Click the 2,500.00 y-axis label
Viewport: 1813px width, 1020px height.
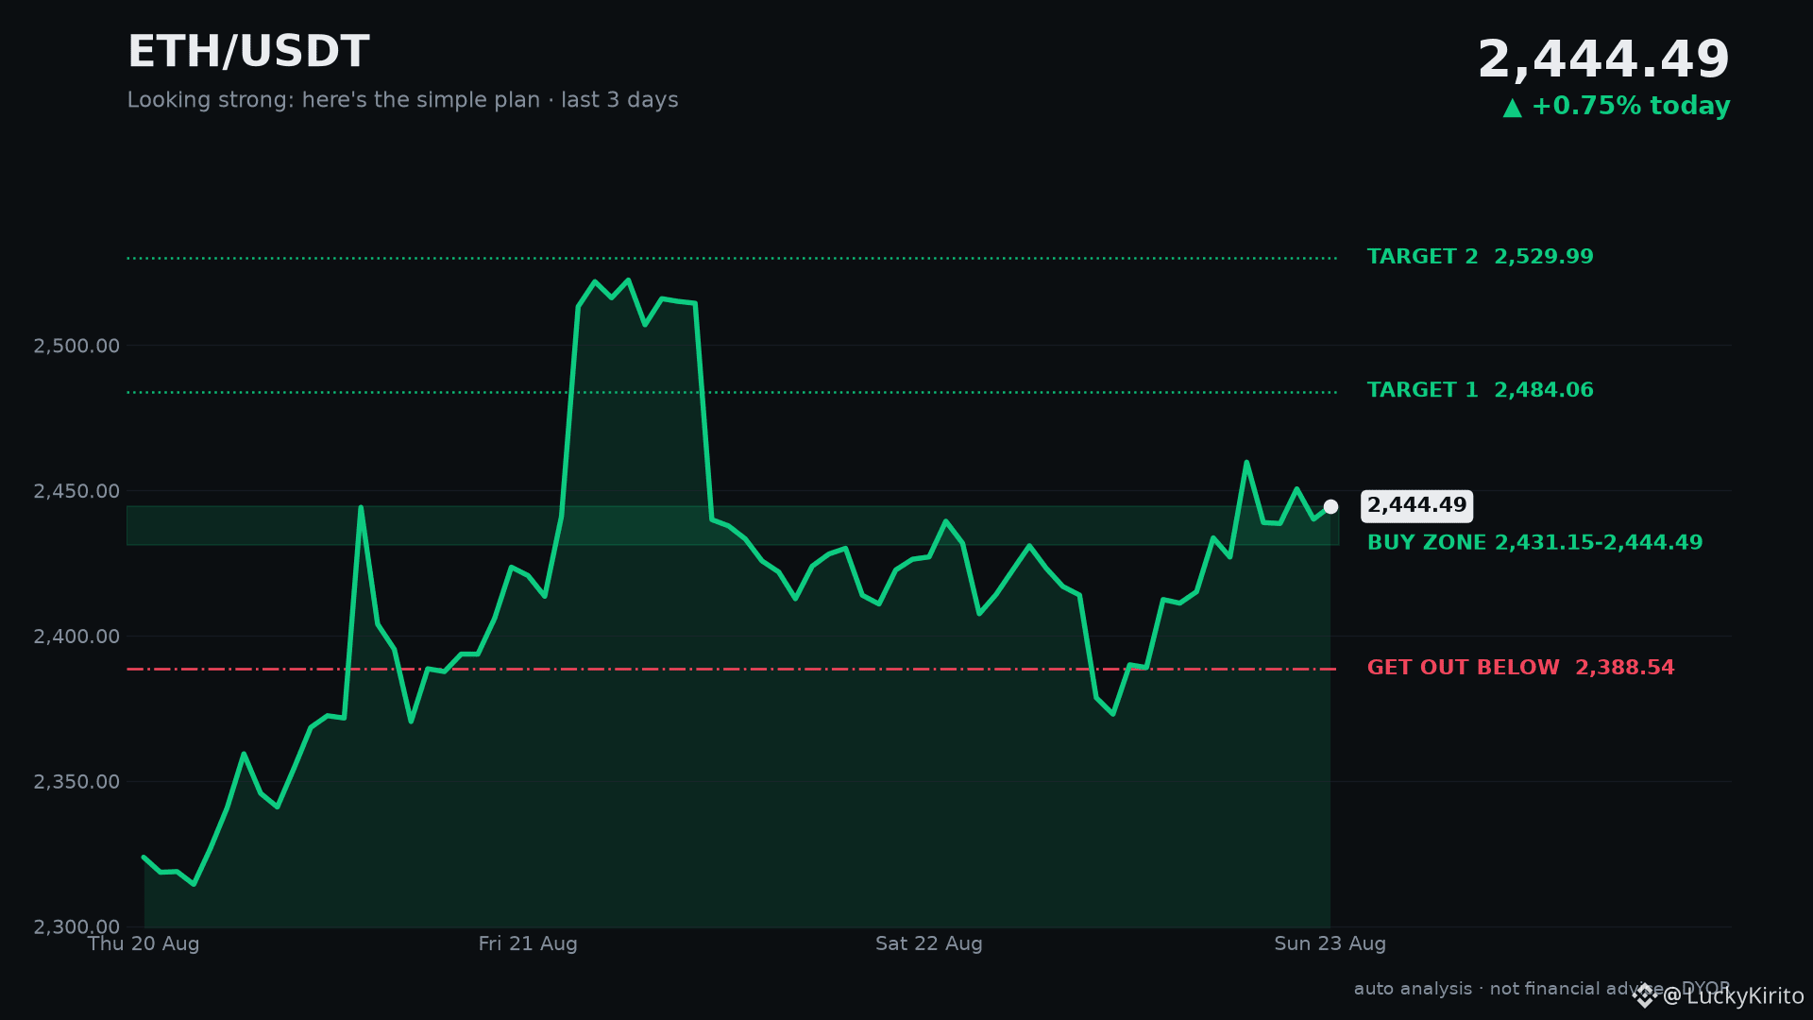pos(76,347)
